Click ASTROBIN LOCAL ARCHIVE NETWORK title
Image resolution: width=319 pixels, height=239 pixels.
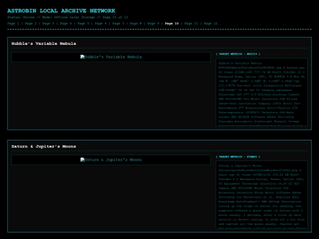point(61,11)
